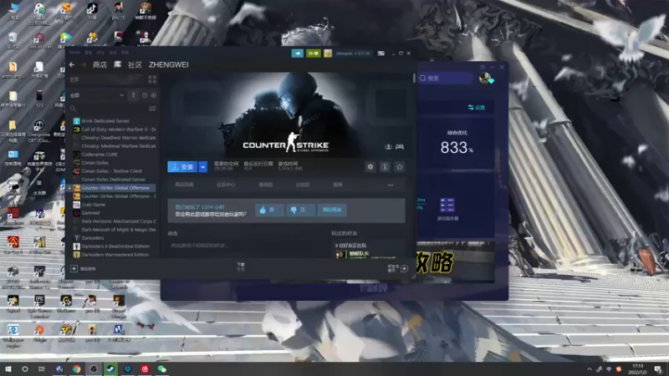The height and width of the screenshot is (376, 669).
Task: Select Dark Messiah of Might & Magic
Action: point(119,229)
